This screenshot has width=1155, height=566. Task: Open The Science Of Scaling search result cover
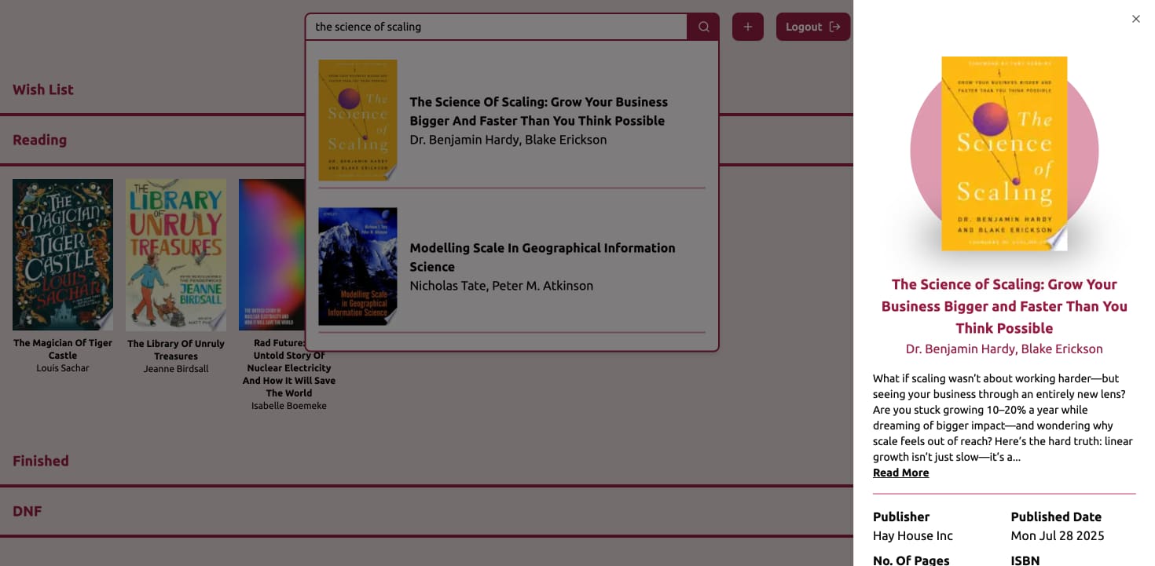[x=357, y=120]
